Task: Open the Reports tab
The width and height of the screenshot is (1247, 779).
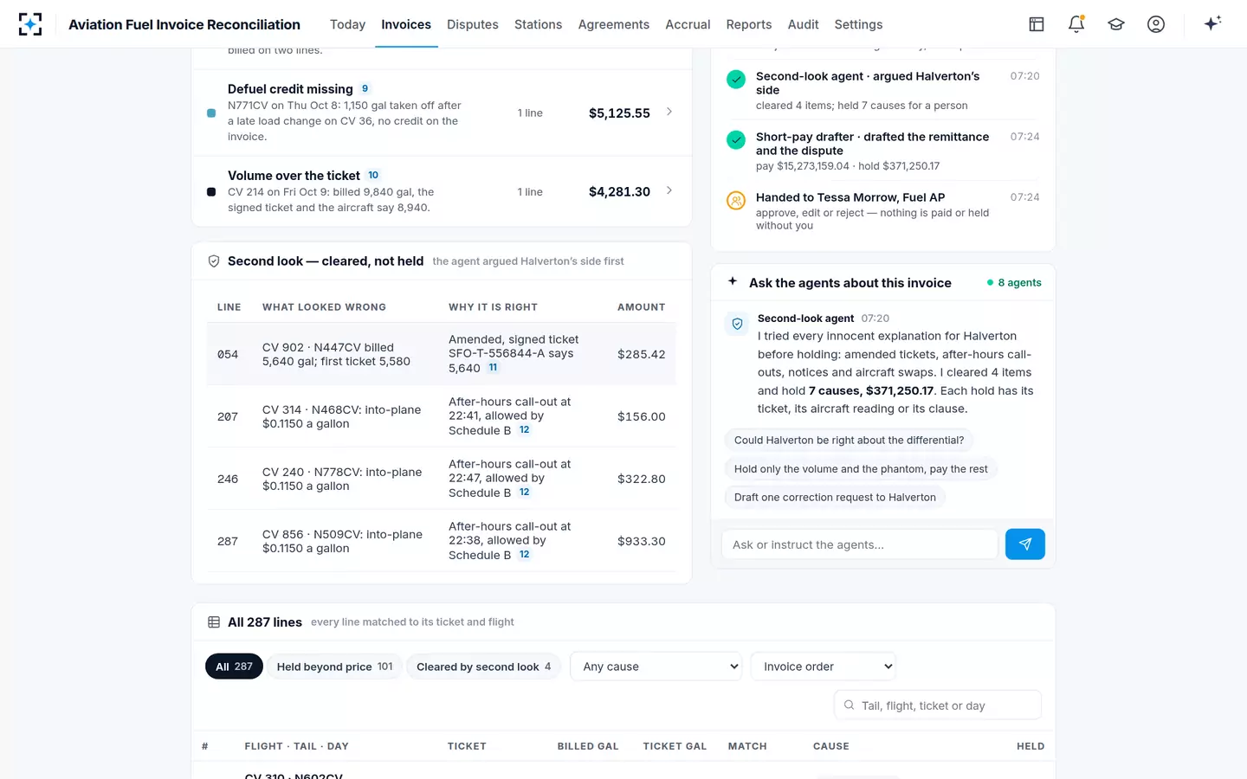Action: [749, 24]
